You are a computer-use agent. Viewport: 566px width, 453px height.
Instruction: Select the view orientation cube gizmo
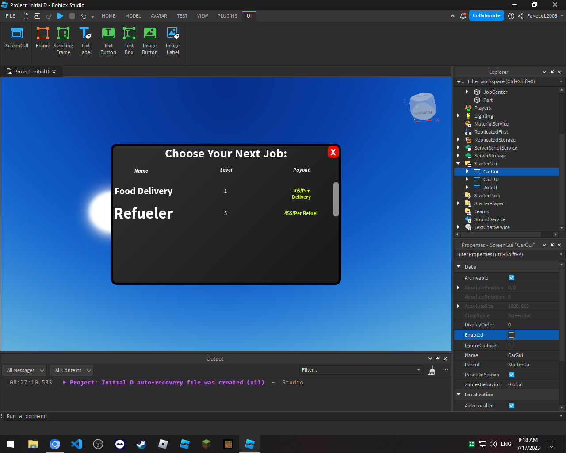422,107
